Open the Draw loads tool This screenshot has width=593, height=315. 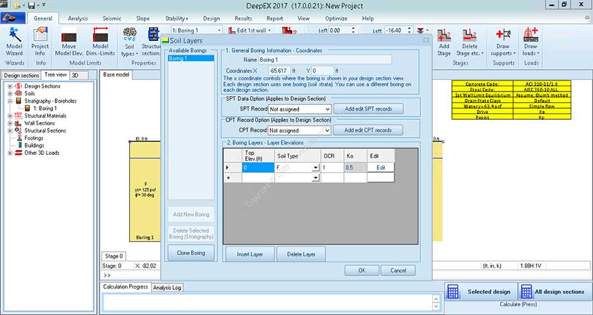point(530,41)
